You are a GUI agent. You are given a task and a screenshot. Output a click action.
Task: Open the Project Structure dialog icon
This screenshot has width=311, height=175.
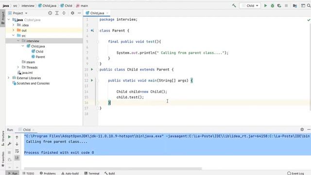point(295,6)
